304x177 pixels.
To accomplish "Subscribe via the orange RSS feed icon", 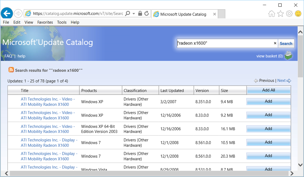I will point(11,70).
